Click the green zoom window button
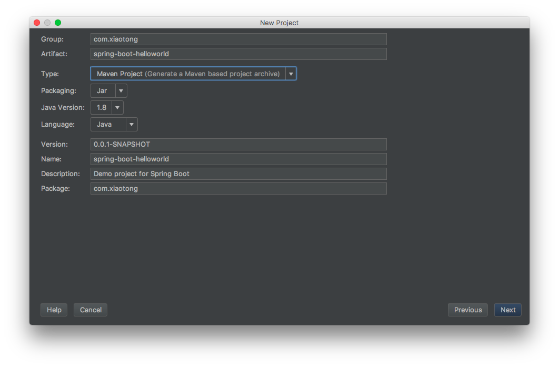The height and width of the screenshot is (367, 559). pos(58,23)
